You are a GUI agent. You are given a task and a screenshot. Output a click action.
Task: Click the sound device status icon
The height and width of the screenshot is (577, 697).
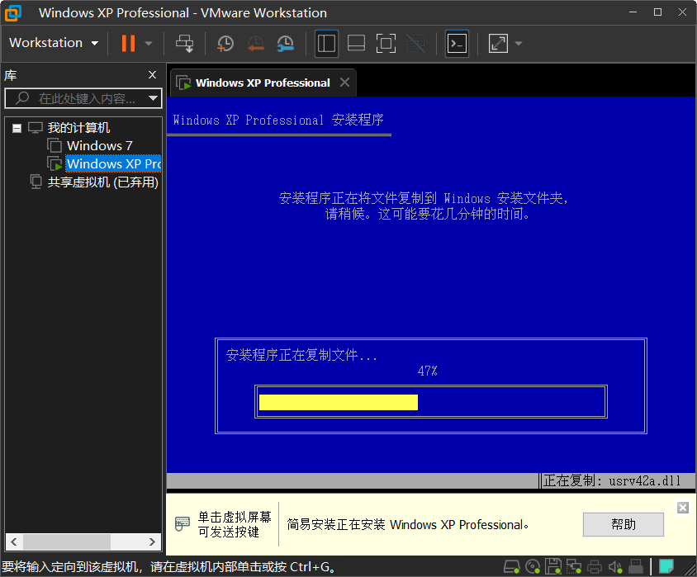pos(616,567)
